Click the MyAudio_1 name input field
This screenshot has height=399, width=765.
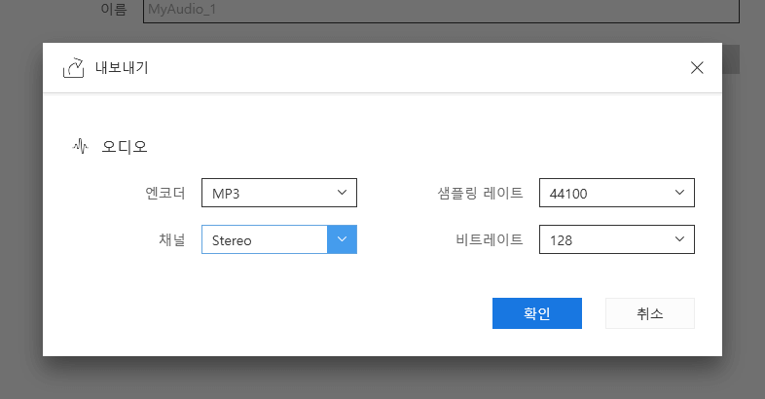click(x=438, y=11)
